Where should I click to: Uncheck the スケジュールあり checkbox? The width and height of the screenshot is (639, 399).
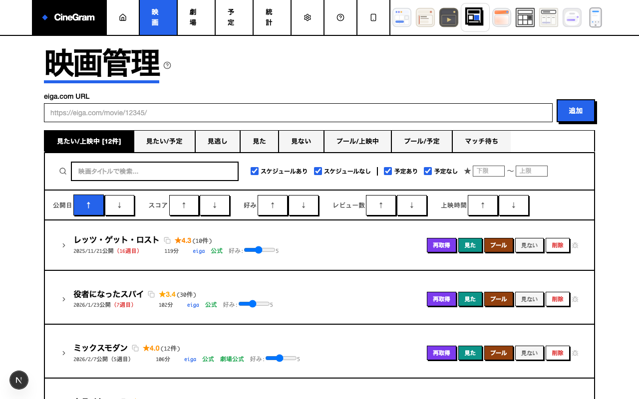255,171
